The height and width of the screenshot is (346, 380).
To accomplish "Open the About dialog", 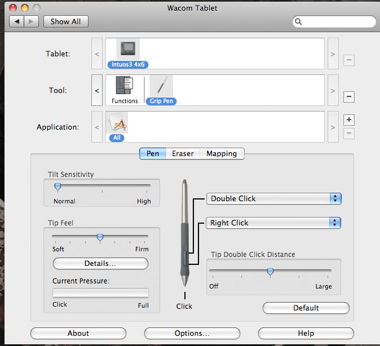I will tap(78, 334).
